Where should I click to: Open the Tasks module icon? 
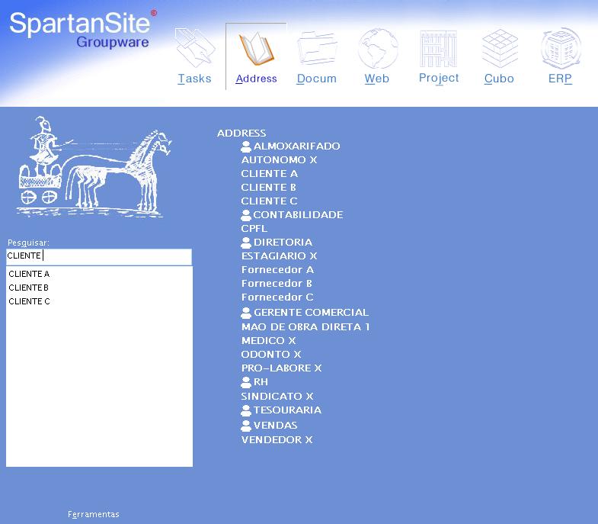tap(195, 50)
